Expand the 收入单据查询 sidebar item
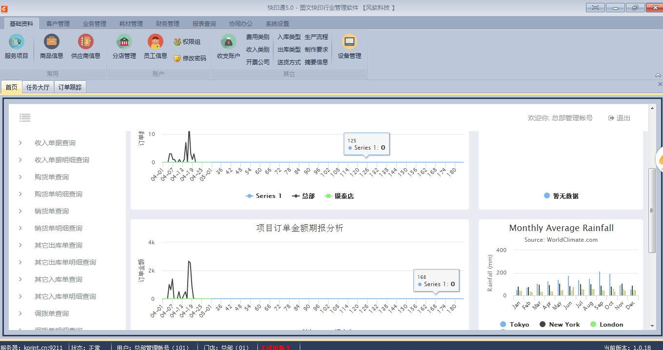663x350 pixels. click(x=55, y=143)
